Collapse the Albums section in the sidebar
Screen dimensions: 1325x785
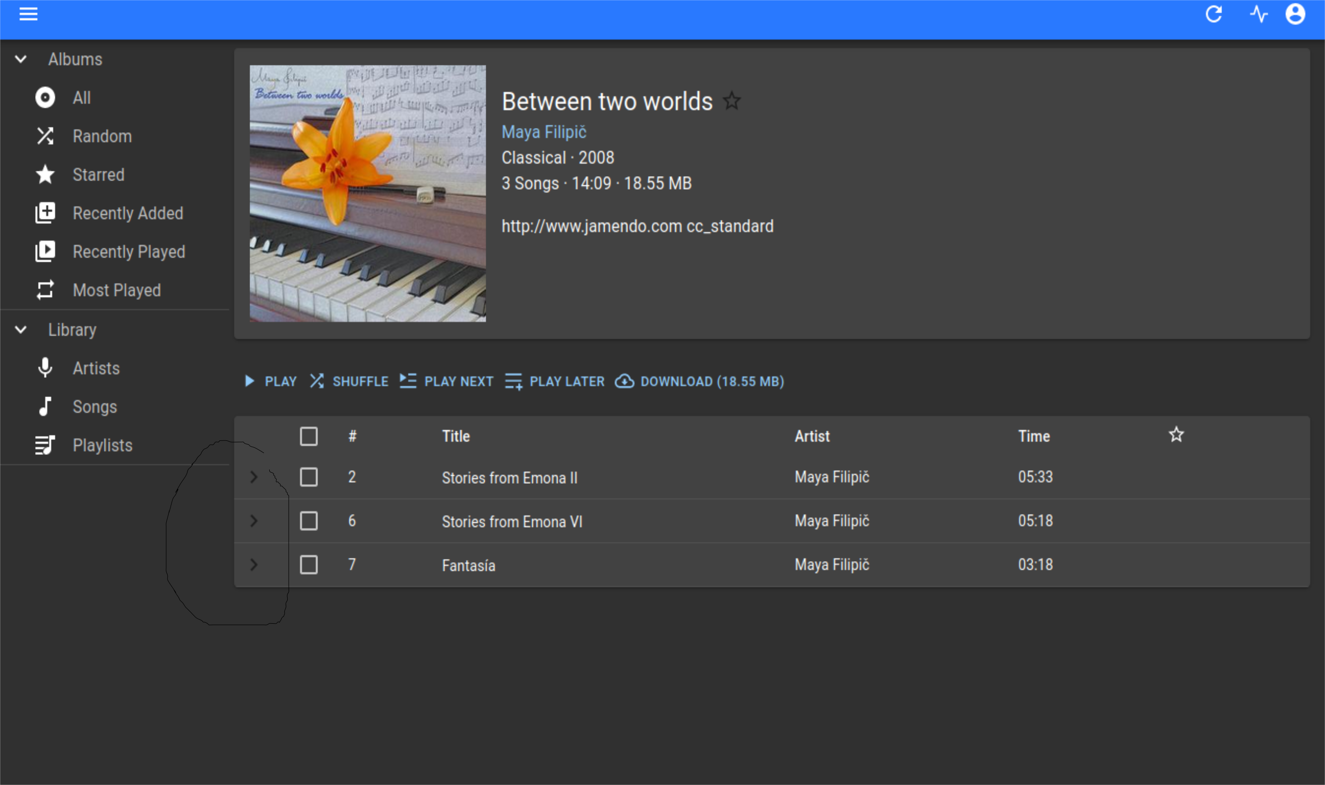click(x=21, y=59)
